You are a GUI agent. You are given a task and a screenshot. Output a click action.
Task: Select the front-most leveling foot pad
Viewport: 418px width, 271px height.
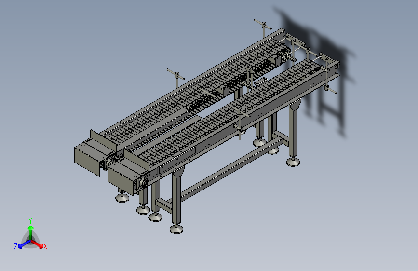click(176, 229)
